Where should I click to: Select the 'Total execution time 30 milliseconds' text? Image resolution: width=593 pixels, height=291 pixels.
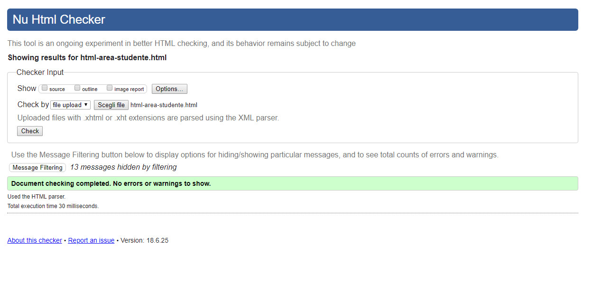click(53, 206)
